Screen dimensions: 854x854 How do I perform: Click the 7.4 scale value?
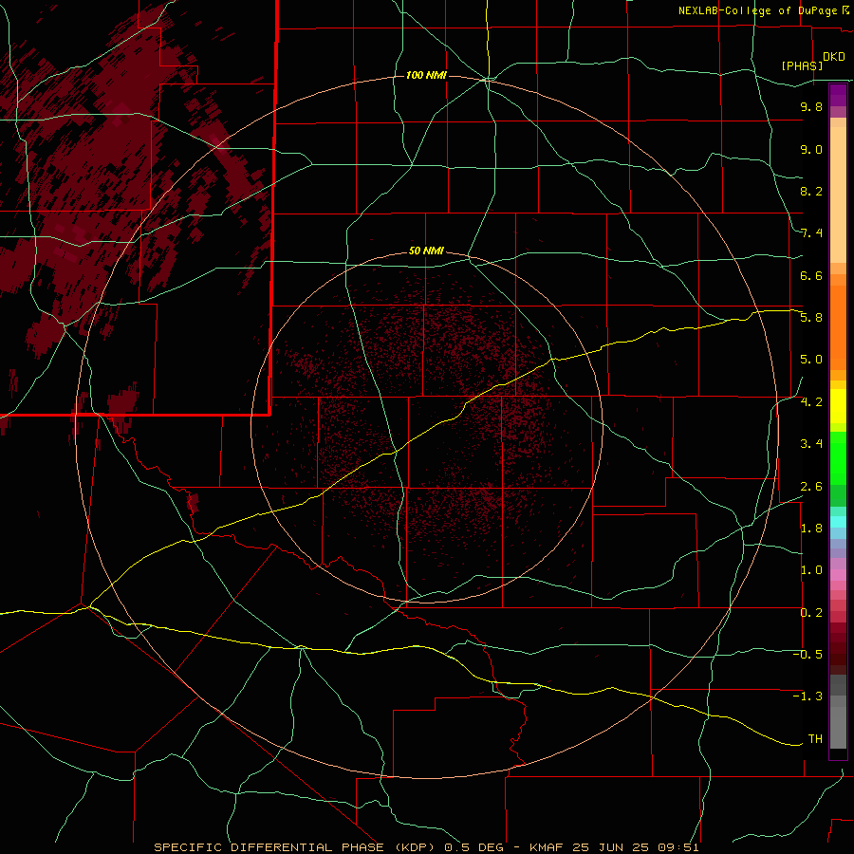click(x=811, y=233)
